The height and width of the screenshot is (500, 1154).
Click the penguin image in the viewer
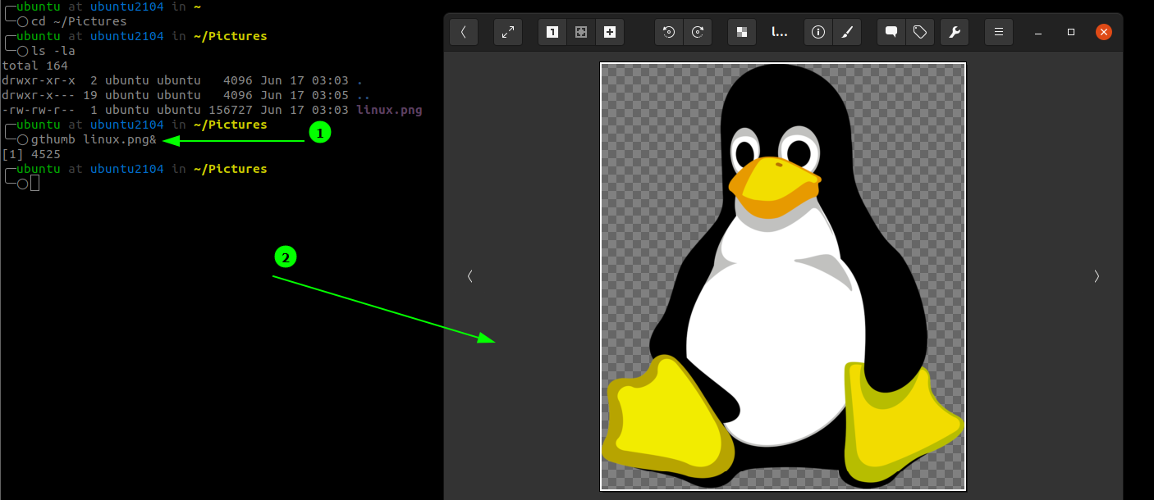[783, 276]
